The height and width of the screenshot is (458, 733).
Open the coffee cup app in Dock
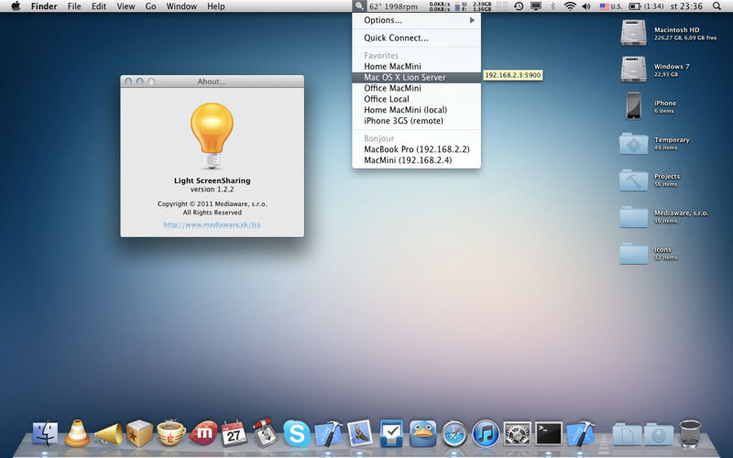click(171, 433)
